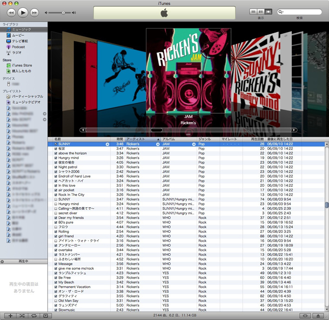
Task: Switch to album grouped view mode
Action: [x=261, y=12]
